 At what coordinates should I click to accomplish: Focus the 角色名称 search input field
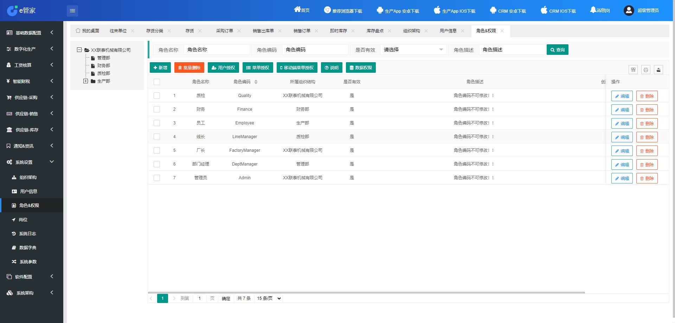(217, 50)
